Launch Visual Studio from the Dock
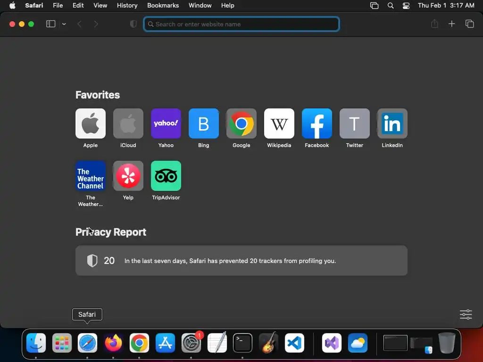Viewport: 483px width, 362px height. click(x=332, y=343)
